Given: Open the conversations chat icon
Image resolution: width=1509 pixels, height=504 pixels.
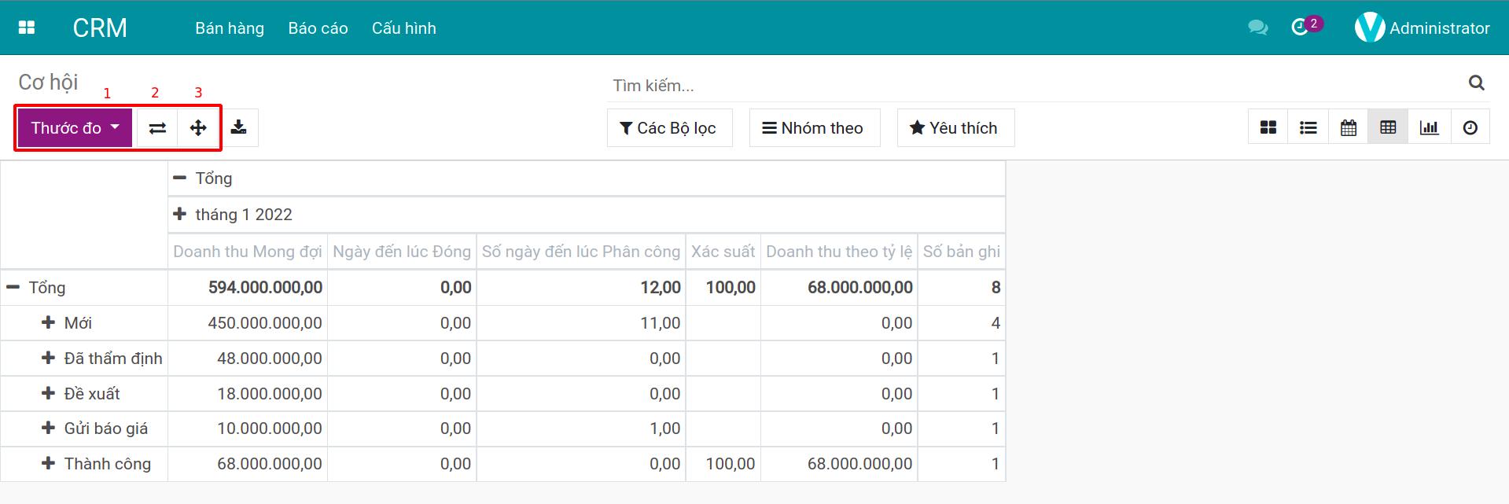Looking at the screenshot, I should (x=1257, y=28).
